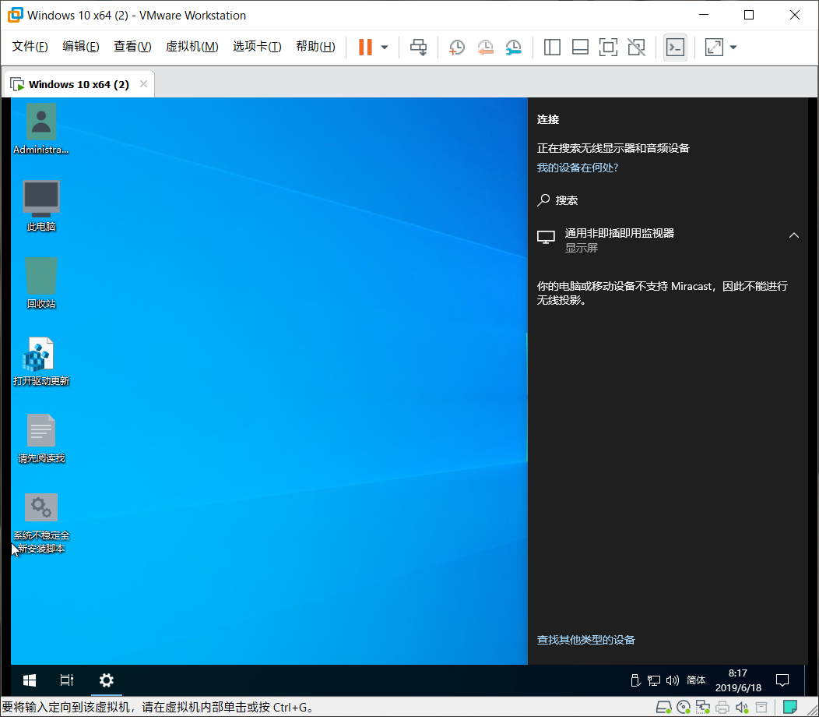Open the guest volume tray icon
This screenshot has width=819, height=717.
(x=672, y=680)
